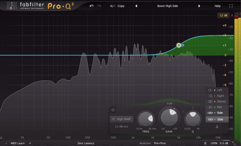Open the Zero Latency processing mode menu
Screen dimensions: 241x146
pos(86,143)
